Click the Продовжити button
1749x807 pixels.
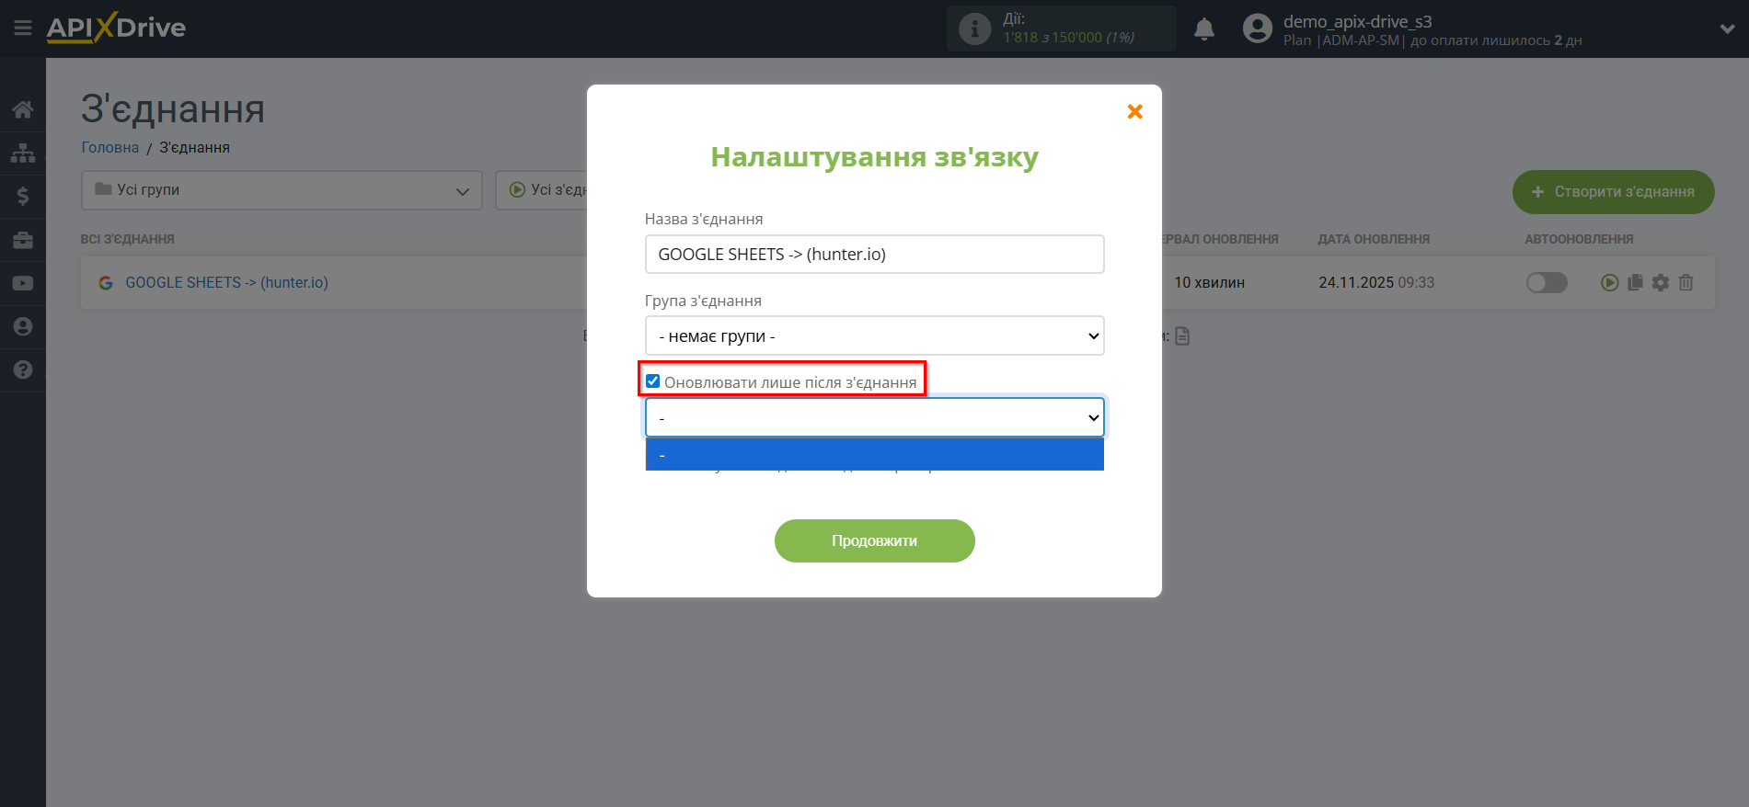[874, 540]
